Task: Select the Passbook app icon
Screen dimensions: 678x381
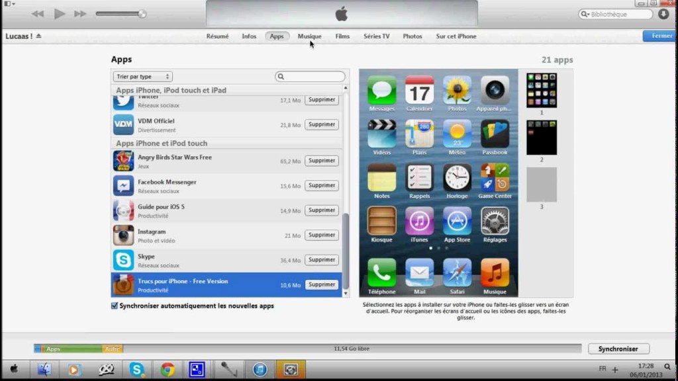Action: click(495, 134)
